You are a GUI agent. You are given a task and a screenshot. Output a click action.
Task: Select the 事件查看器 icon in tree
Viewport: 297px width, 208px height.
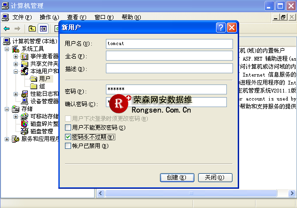click(x=25, y=56)
